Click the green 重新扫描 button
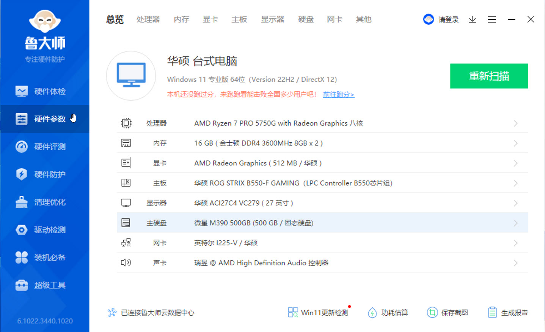Viewport: 545px width, 332px height. [489, 76]
